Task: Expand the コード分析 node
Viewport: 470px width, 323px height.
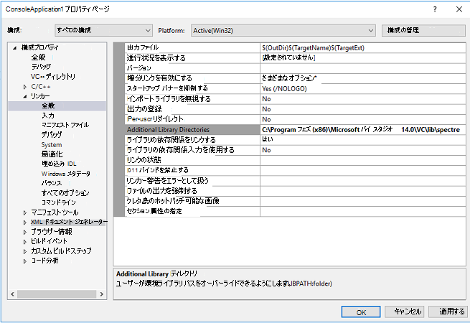Action: [25, 261]
